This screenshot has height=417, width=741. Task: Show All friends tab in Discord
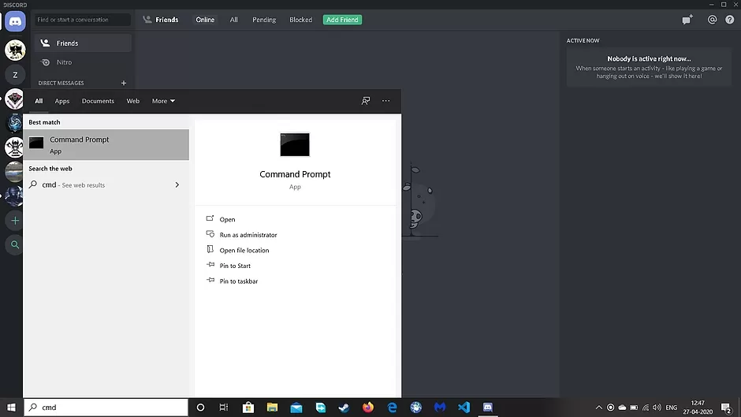[x=234, y=20]
